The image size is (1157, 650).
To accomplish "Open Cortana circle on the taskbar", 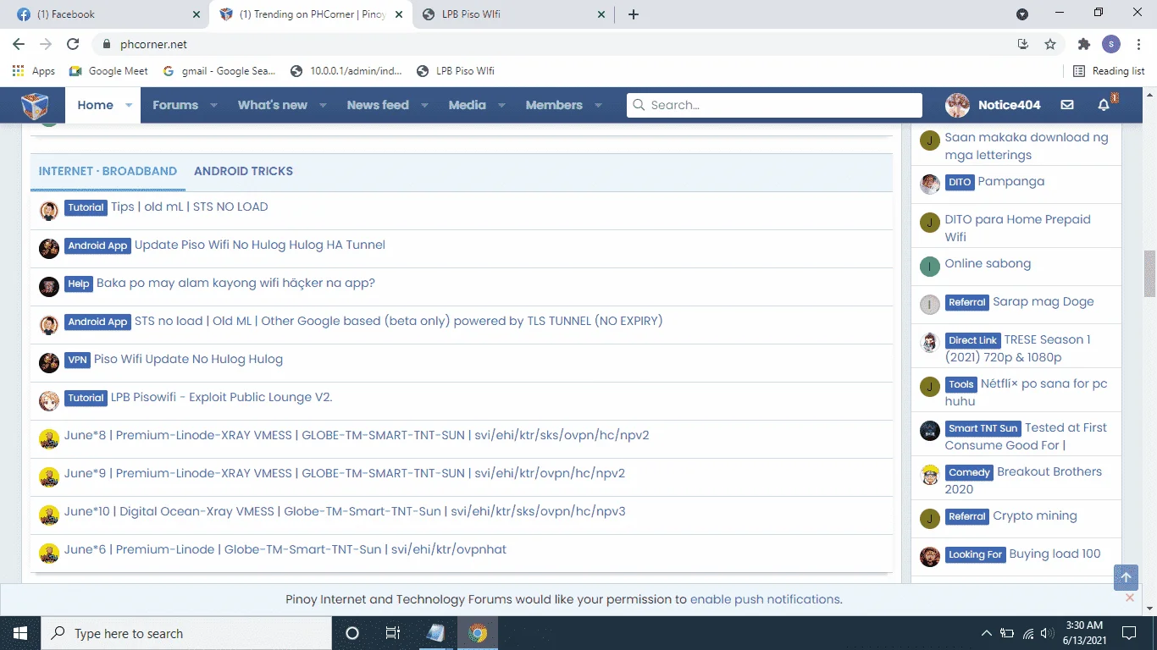I will pyautogui.click(x=352, y=633).
